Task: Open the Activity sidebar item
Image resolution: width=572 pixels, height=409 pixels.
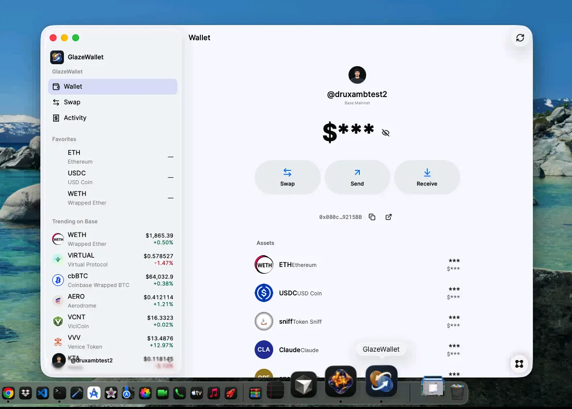Action: 113,118
